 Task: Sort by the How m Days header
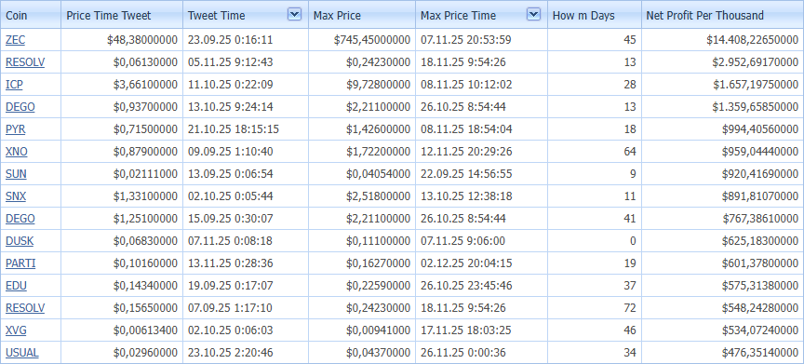(x=595, y=15)
